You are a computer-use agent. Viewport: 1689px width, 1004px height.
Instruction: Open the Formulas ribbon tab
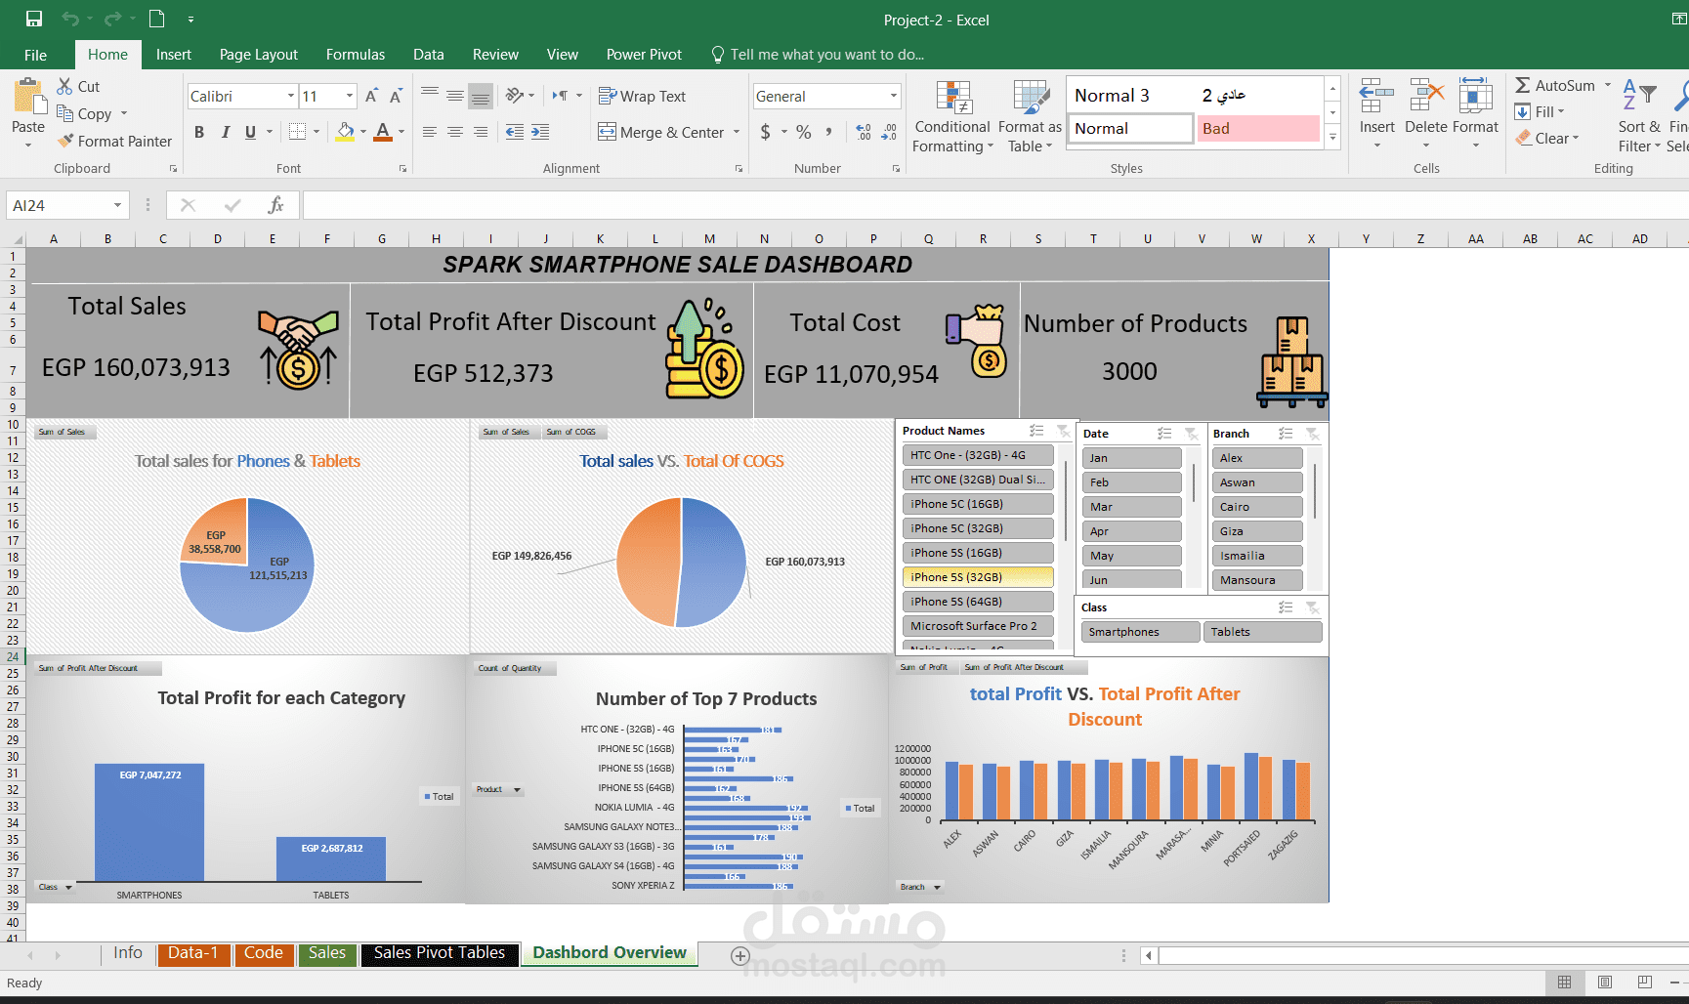pos(356,55)
